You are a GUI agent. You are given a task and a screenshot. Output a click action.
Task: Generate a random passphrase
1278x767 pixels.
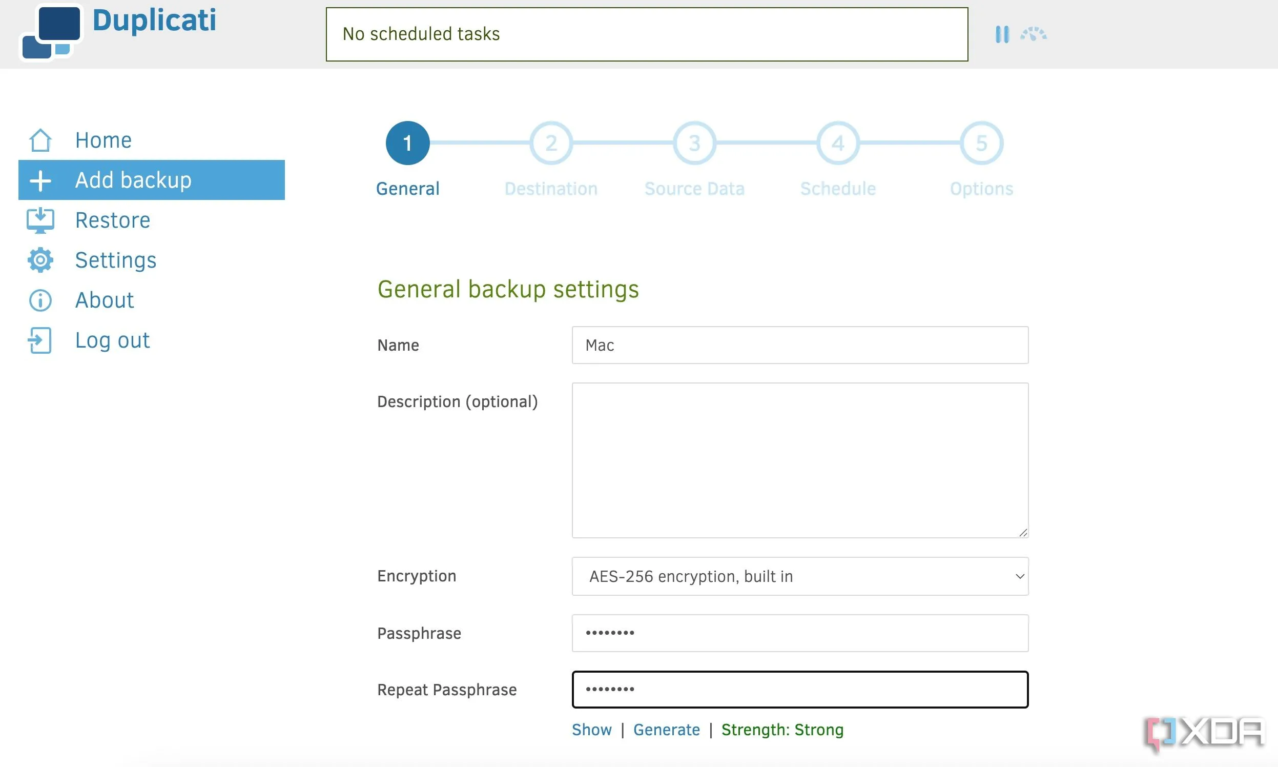pyautogui.click(x=666, y=730)
